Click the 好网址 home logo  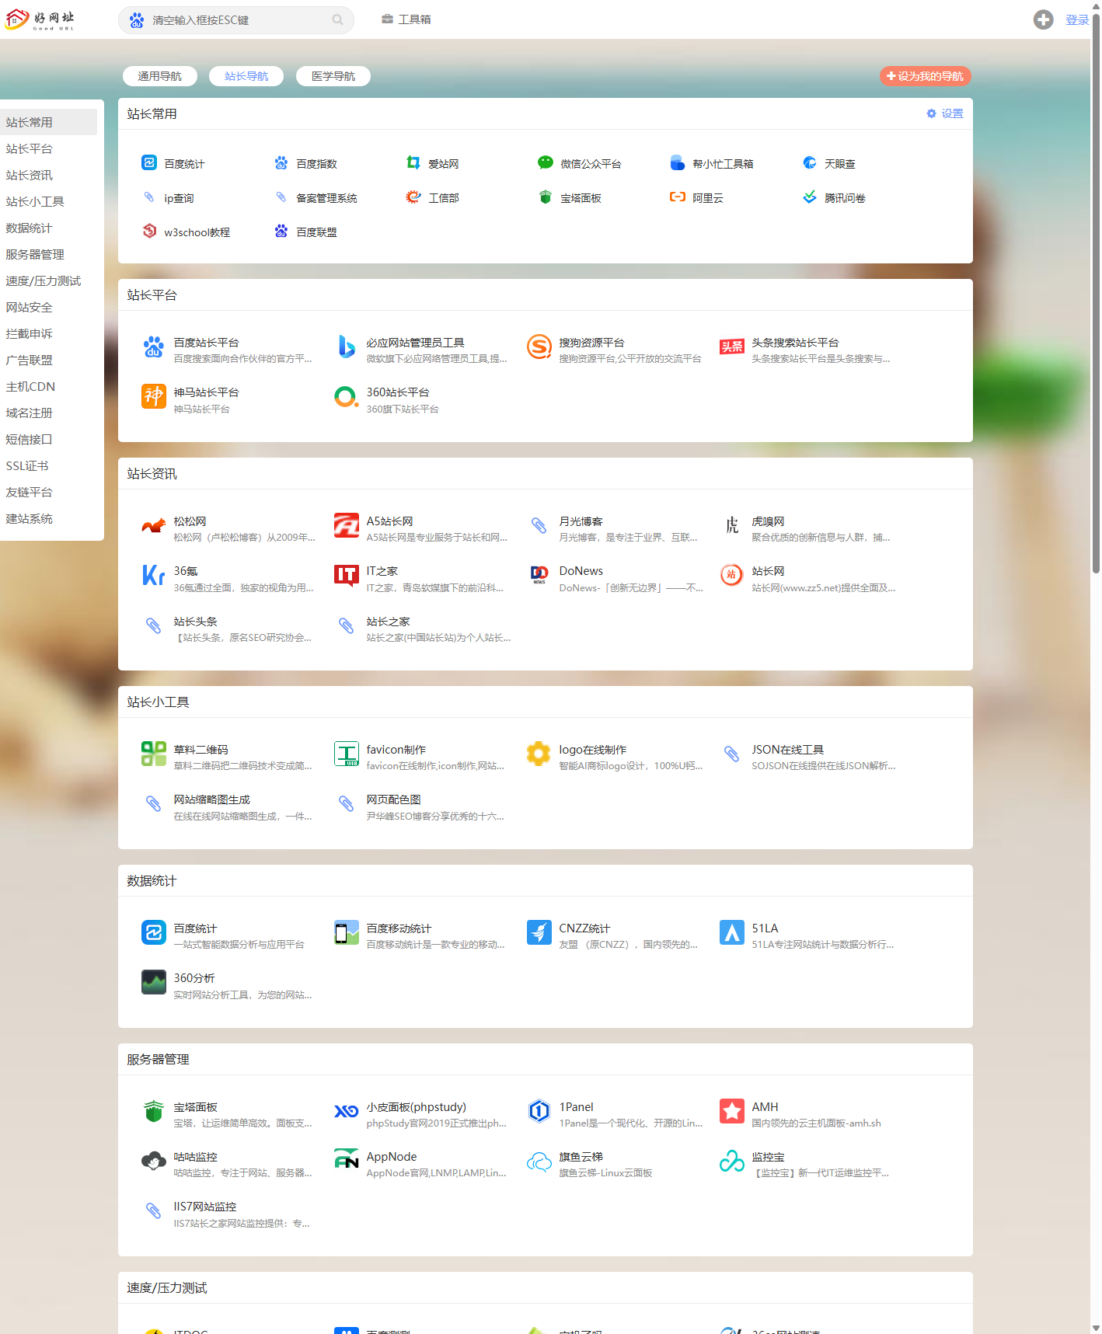coord(40,19)
